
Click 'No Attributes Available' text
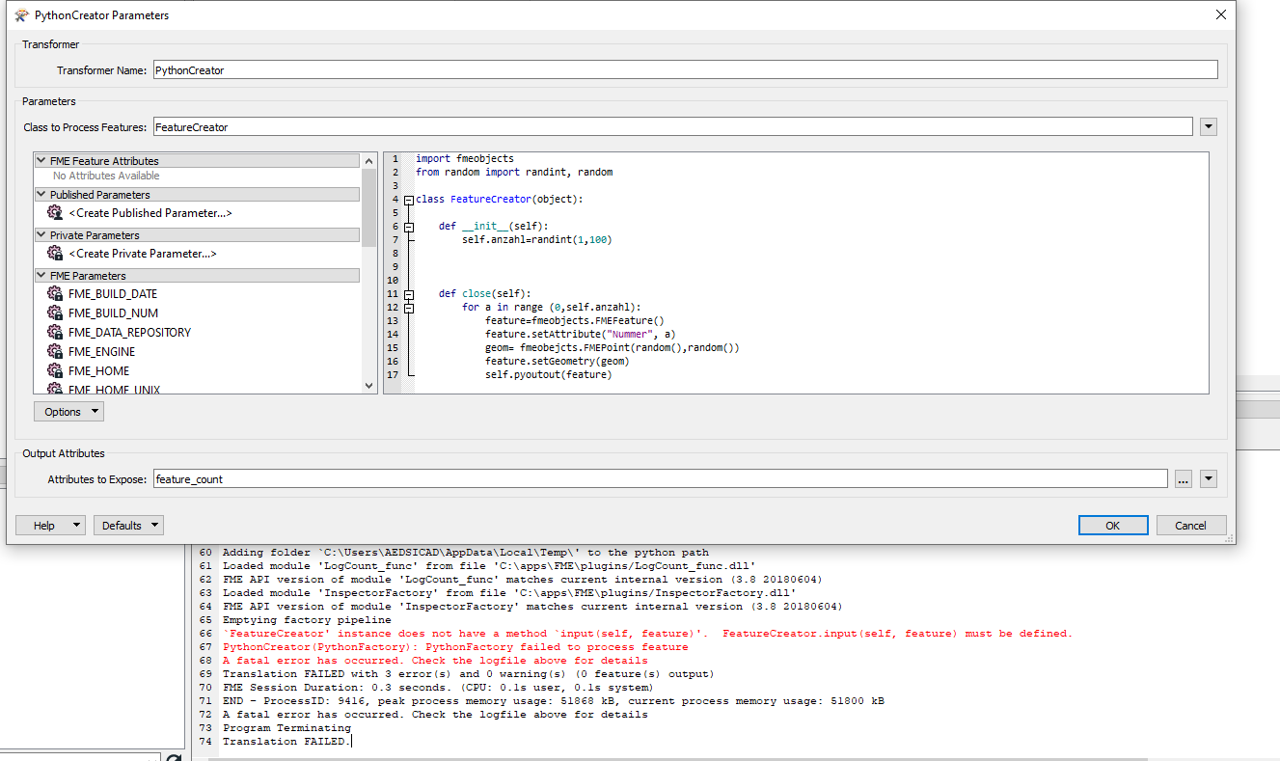click(106, 176)
